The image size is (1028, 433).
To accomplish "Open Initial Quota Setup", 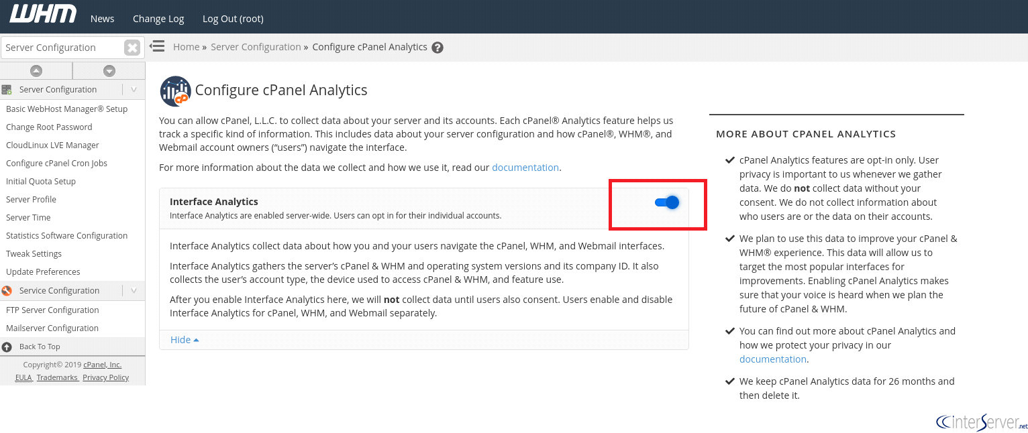I will 41,182.
